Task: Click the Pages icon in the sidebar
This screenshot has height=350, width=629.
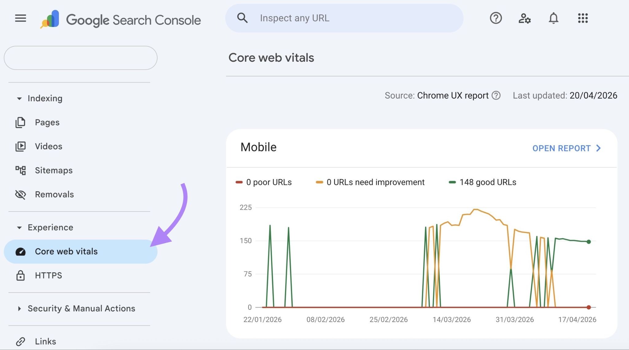Action: [x=20, y=122]
